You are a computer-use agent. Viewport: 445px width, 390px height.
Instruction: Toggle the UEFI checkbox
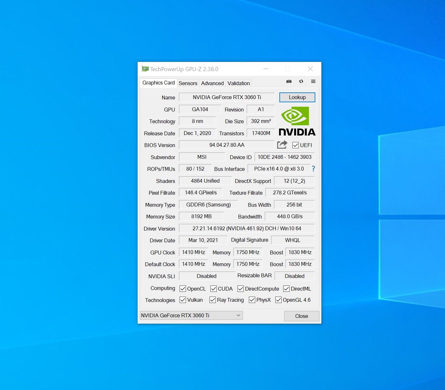point(296,145)
